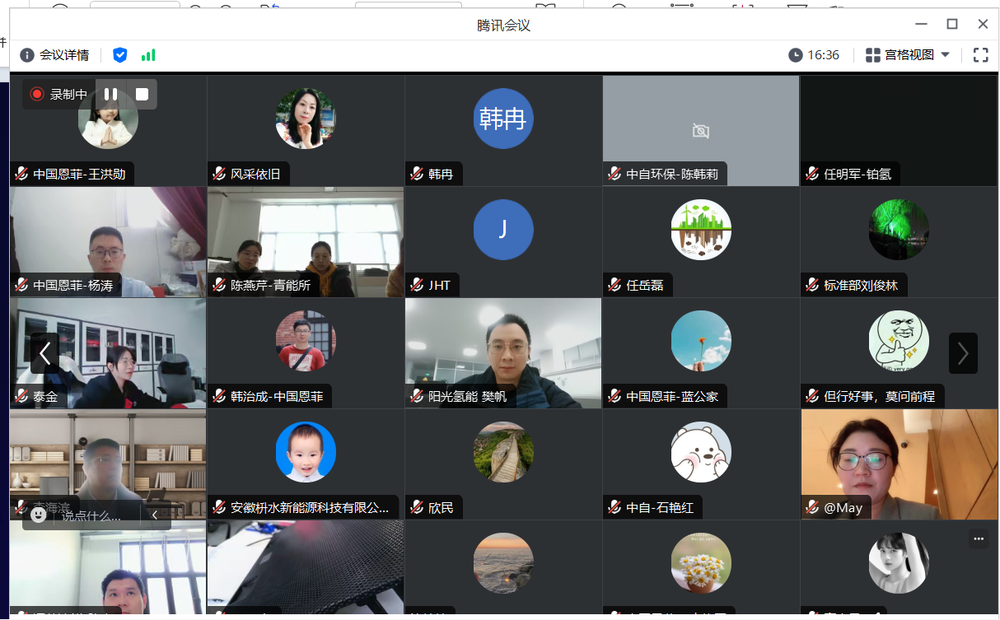Enter fullscreen using the top-right icon

(x=980, y=55)
